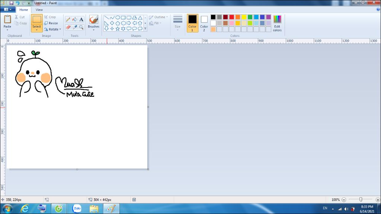
Task: Open Windows Explorer folder from taskbar
Action: [x=94, y=209]
